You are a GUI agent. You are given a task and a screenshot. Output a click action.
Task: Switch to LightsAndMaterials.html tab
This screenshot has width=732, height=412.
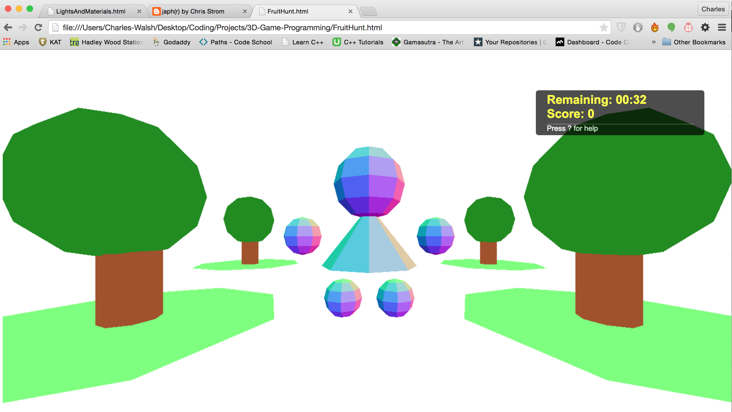pos(90,11)
